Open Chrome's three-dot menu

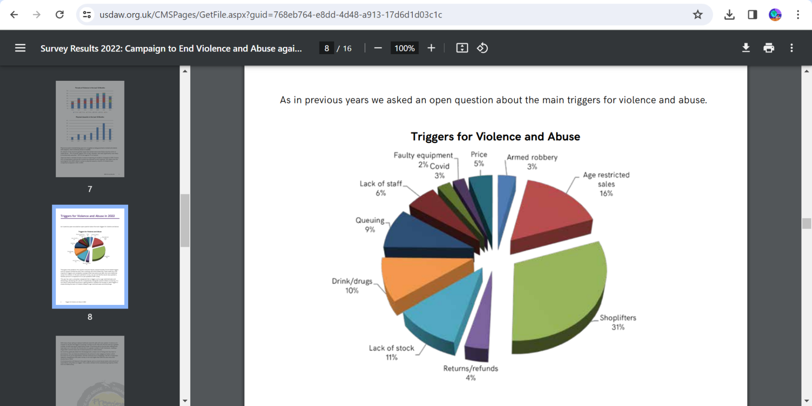click(798, 15)
